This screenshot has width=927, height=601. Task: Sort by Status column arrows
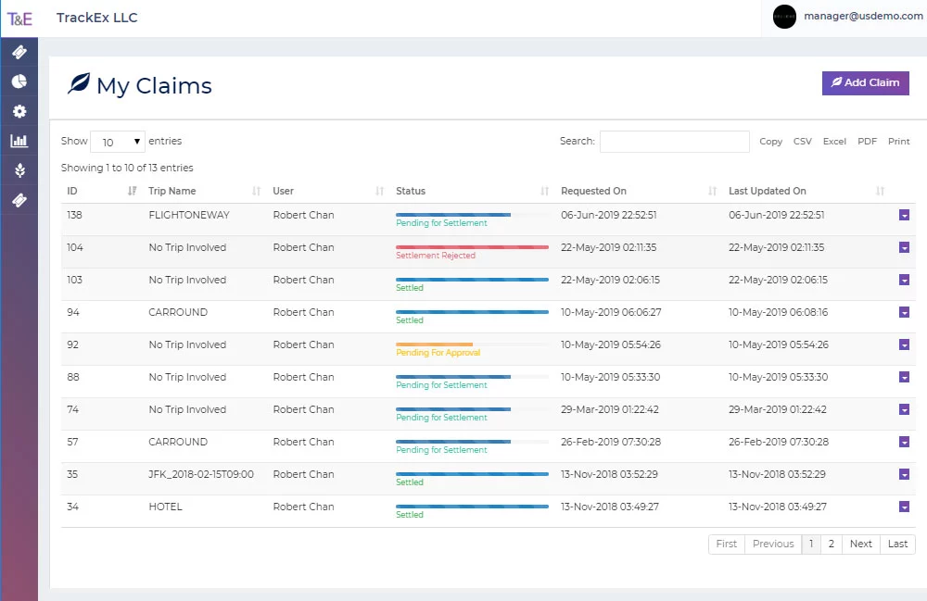click(544, 191)
